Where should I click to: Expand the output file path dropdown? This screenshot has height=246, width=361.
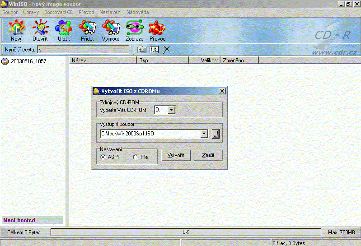coord(204,134)
